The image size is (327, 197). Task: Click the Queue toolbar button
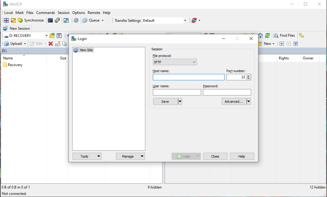[91, 20]
